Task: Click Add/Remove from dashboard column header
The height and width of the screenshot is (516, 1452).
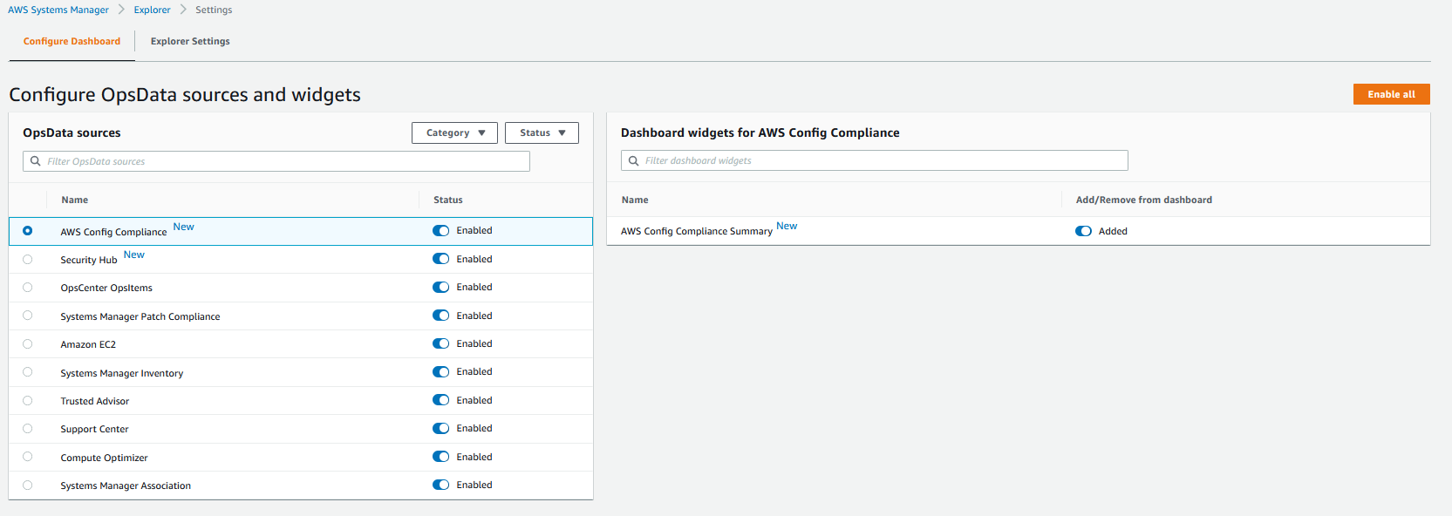Action: coord(1144,200)
